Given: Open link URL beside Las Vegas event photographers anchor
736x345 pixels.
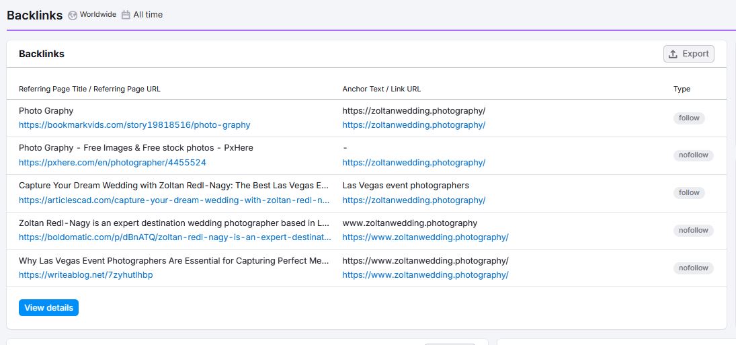Looking at the screenshot, I should [x=414, y=200].
